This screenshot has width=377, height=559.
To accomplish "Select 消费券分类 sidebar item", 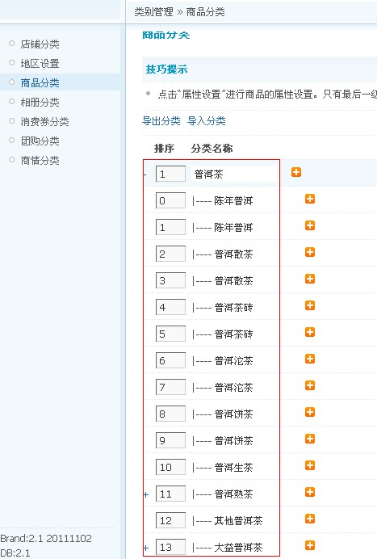I will point(45,122).
